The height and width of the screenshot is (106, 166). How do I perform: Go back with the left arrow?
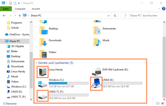click(x=4, y=16)
